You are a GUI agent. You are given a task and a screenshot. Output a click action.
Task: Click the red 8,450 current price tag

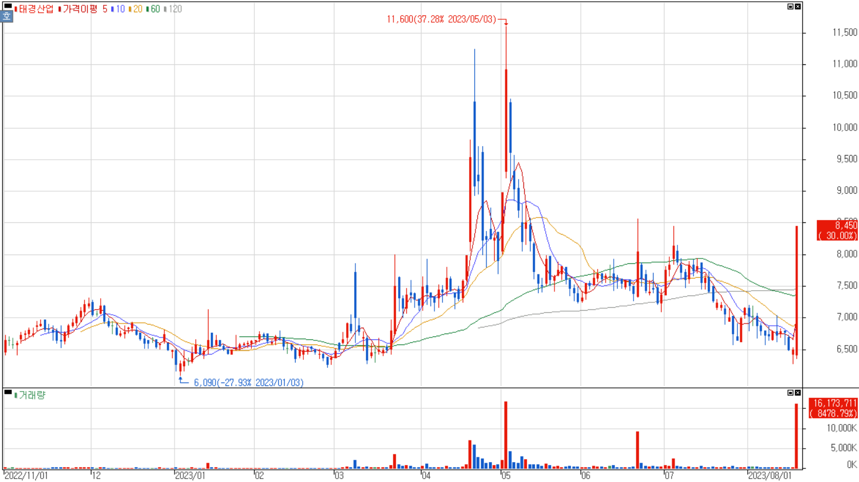(837, 230)
